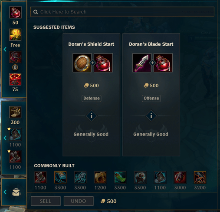220x212 pixels.
Task: Click the Defense tag
Action: (92, 98)
